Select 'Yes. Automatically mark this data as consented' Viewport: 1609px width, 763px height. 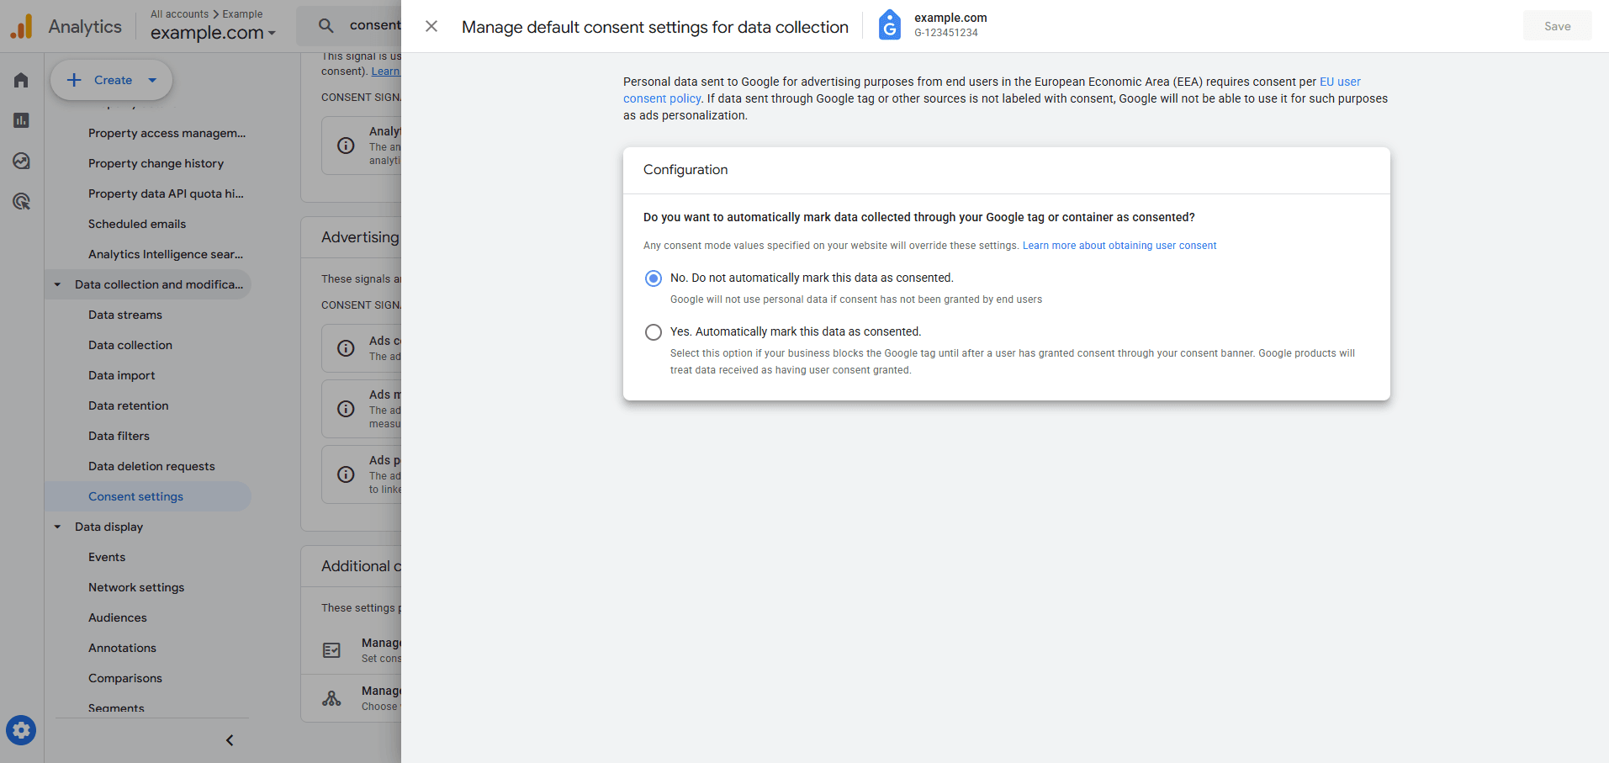point(654,331)
